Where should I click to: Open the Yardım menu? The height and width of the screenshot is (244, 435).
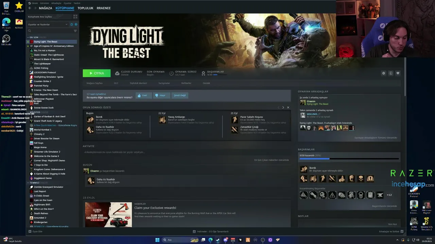(x=77, y=3)
